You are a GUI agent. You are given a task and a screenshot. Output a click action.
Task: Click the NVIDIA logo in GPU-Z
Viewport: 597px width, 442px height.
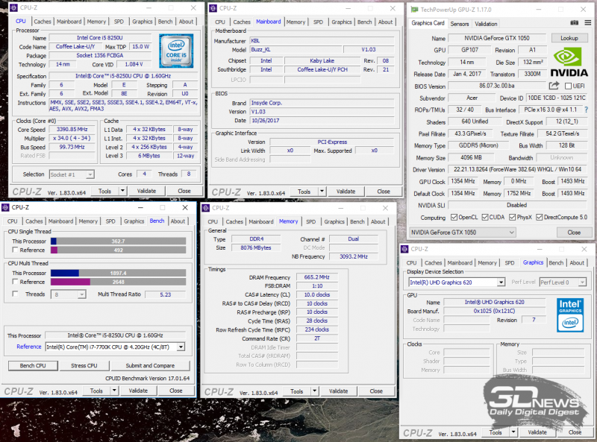pos(569,63)
